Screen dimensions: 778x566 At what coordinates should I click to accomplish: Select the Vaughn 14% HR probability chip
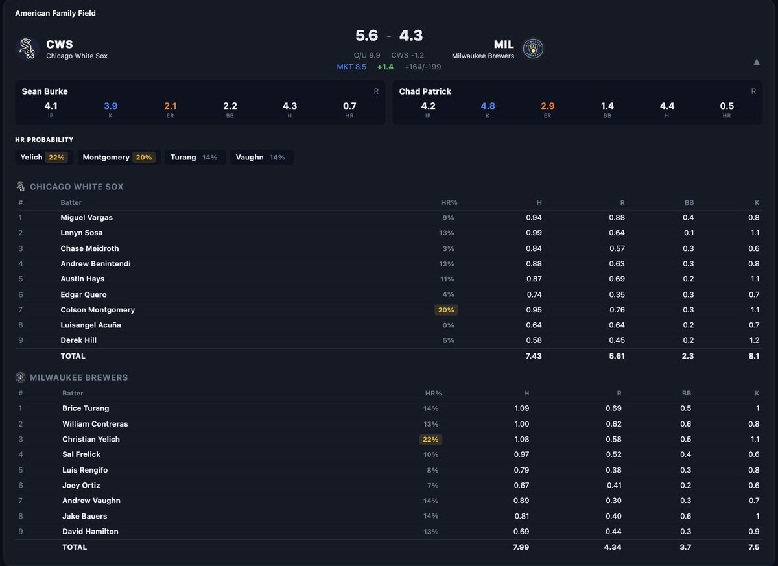click(262, 158)
